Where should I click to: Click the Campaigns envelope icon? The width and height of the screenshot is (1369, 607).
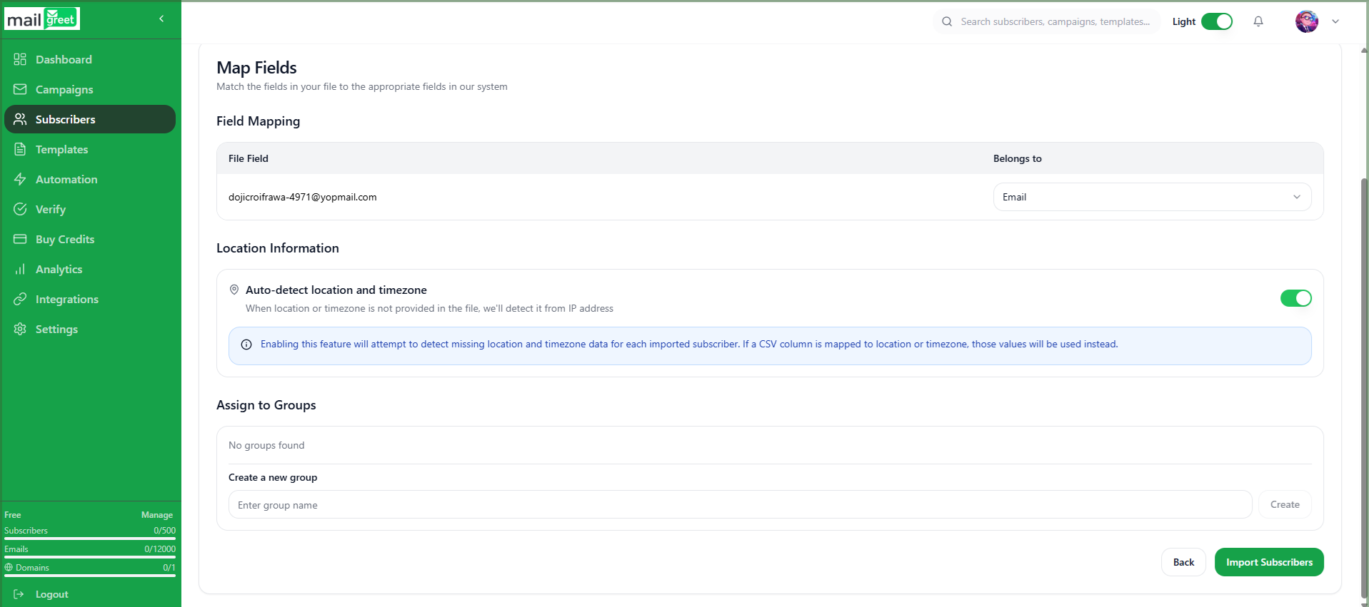(20, 89)
